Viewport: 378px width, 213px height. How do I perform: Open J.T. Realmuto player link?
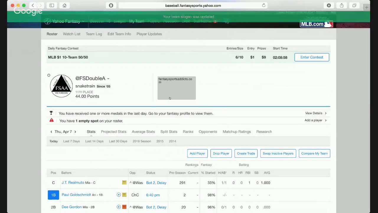[x=73, y=183]
